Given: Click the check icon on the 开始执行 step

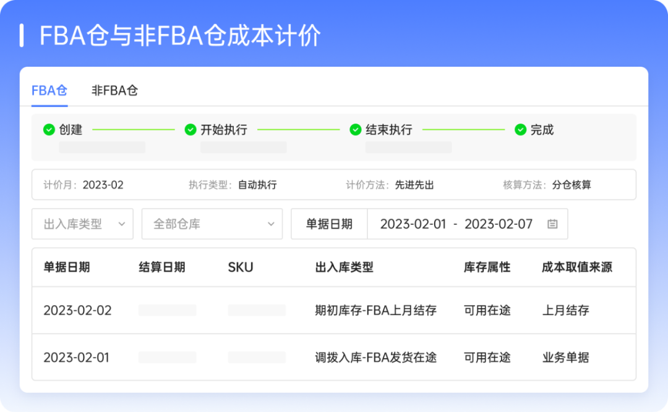Looking at the screenshot, I should point(190,130).
